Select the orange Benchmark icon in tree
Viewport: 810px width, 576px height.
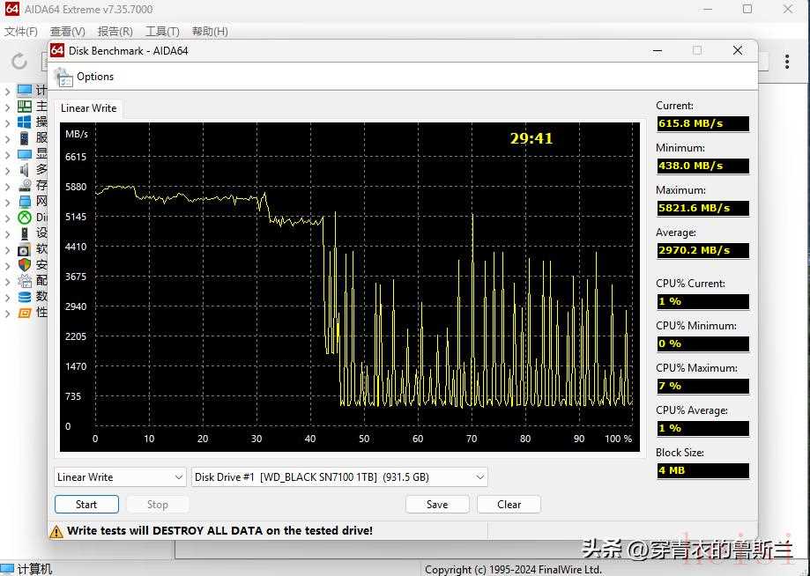[x=25, y=313]
